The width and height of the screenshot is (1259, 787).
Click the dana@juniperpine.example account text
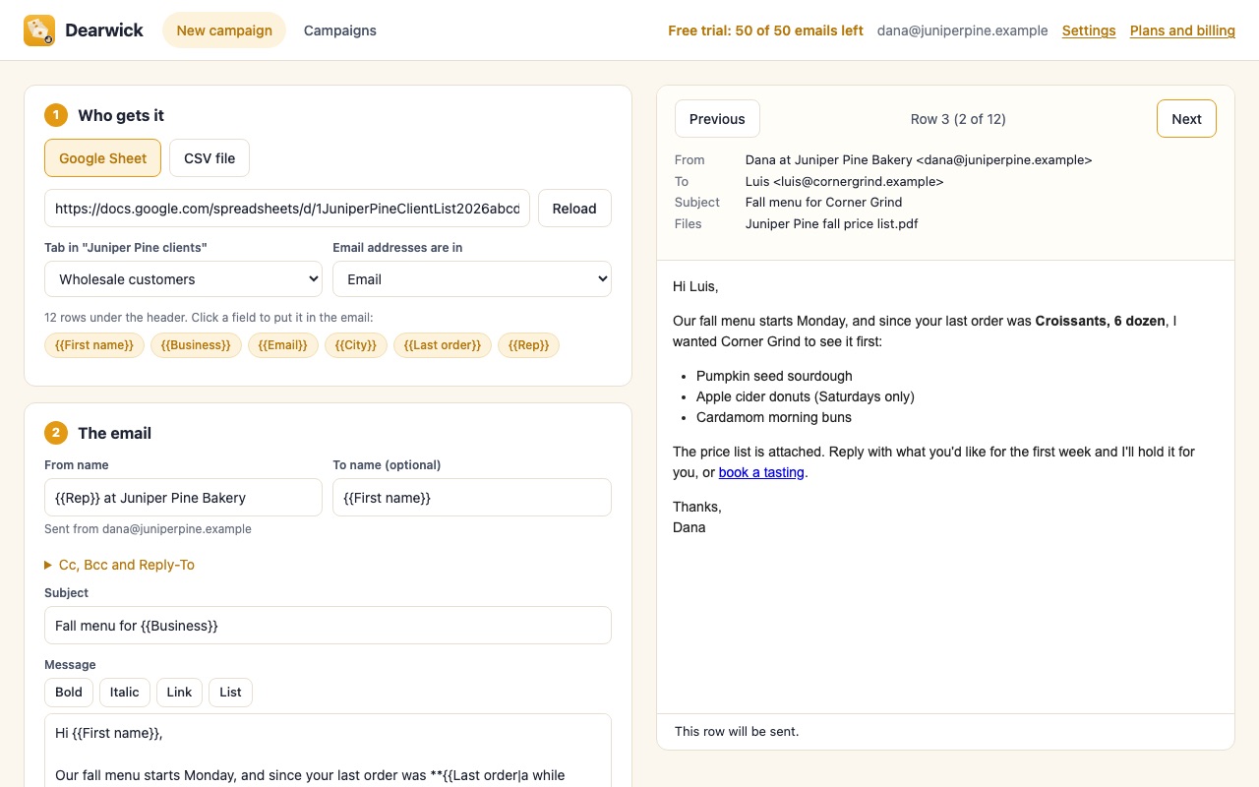(963, 30)
